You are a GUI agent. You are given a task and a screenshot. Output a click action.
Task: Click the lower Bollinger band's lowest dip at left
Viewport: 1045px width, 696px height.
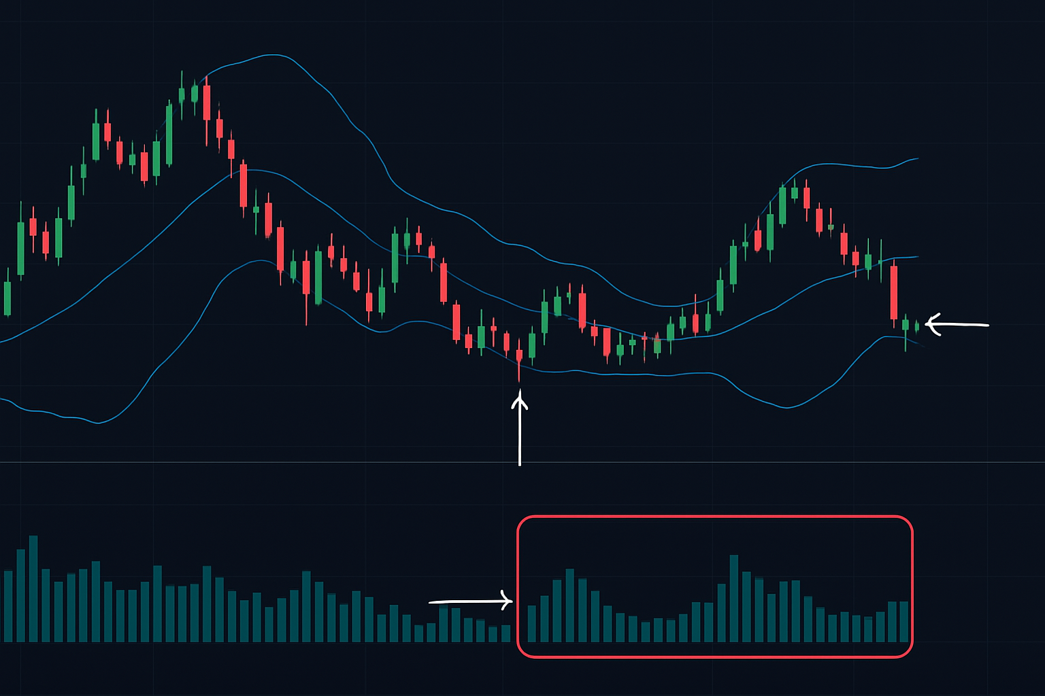click(99, 423)
